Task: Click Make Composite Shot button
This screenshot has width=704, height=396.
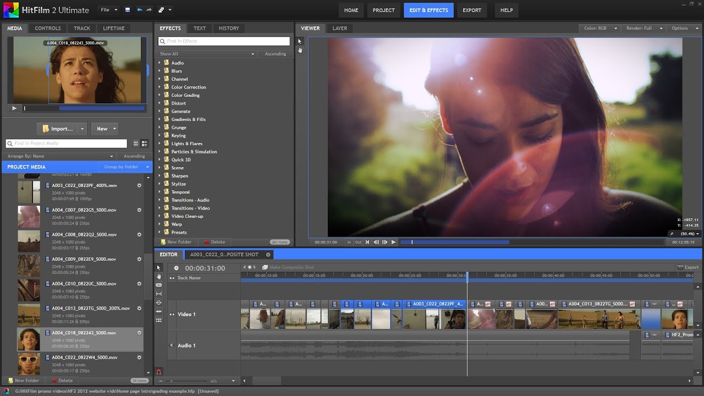Action: [x=288, y=267]
